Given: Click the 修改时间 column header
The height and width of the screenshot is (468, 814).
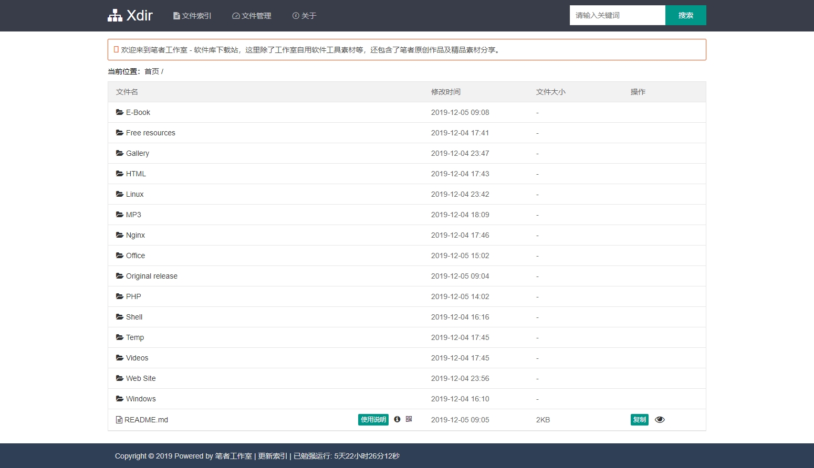Looking at the screenshot, I should [446, 92].
